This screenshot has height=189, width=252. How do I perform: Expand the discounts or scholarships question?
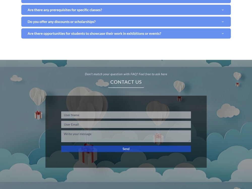pos(126,22)
